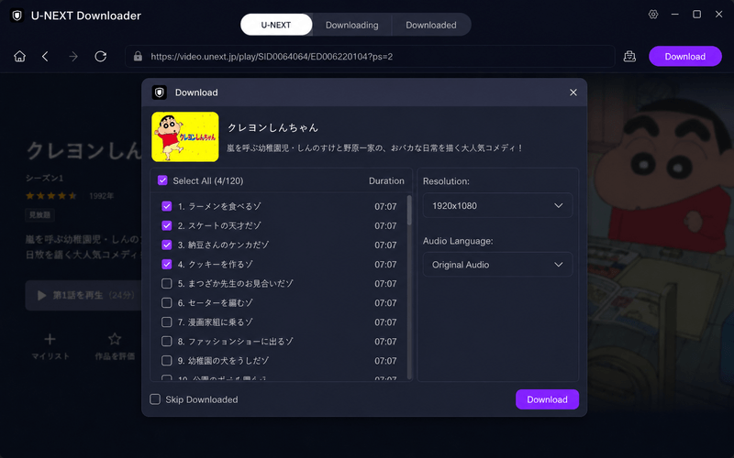Click the purple Download button in toolbar
This screenshot has height=458, width=734.
pos(684,57)
